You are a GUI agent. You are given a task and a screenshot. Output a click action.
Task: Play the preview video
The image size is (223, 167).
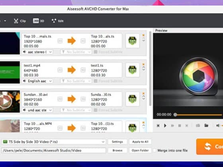[165, 126]
